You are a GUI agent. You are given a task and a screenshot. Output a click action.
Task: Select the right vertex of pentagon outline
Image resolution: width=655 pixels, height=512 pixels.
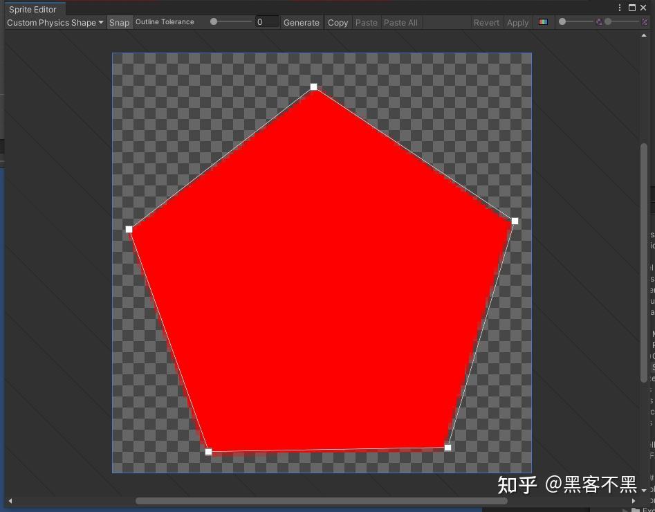tap(515, 221)
